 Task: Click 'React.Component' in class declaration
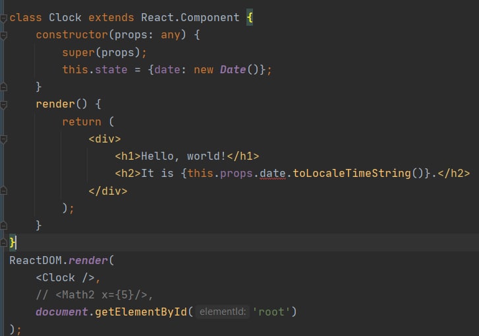point(190,17)
